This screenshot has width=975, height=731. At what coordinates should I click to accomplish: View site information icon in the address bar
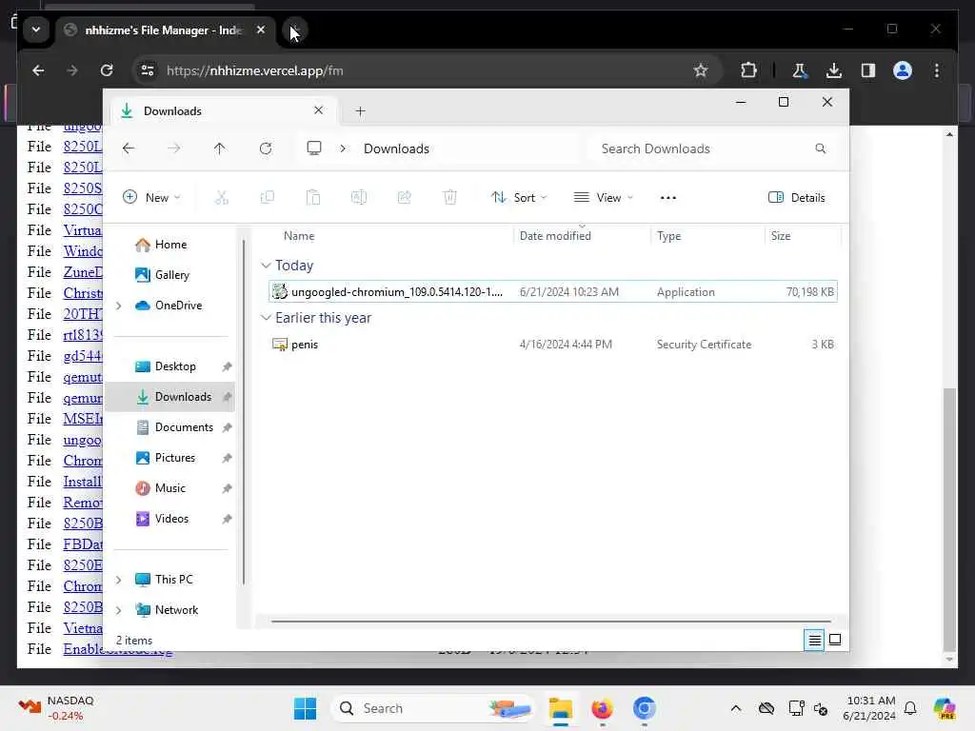[148, 70]
